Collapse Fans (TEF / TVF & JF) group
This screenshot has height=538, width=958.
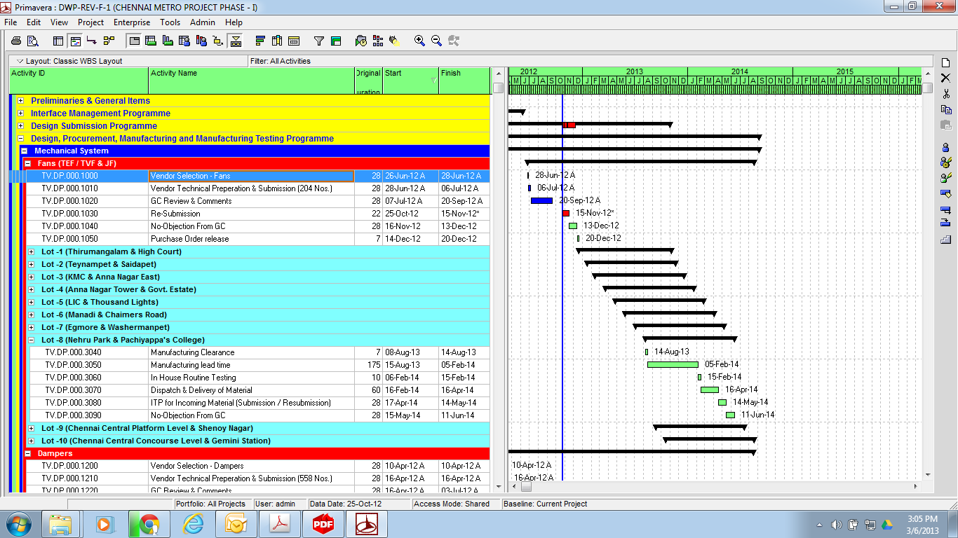pyautogui.click(x=28, y=164)
